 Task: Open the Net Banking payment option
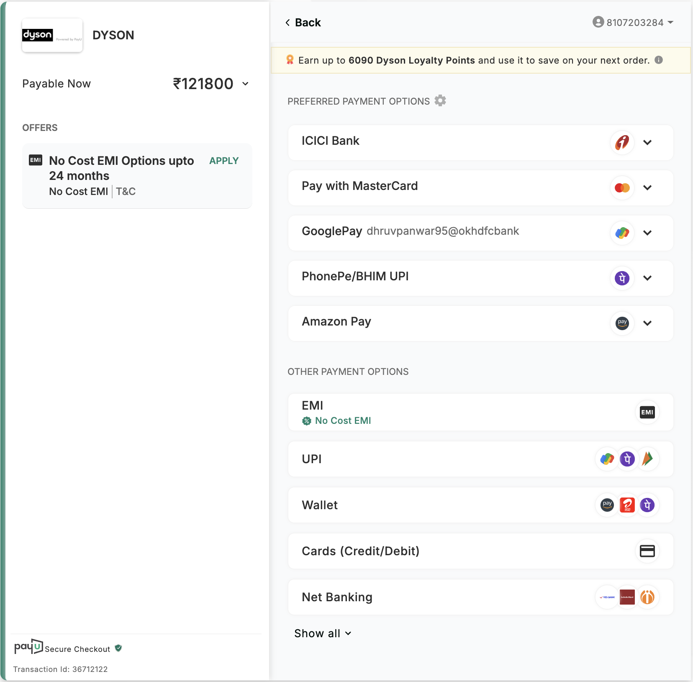pos(480,597)
